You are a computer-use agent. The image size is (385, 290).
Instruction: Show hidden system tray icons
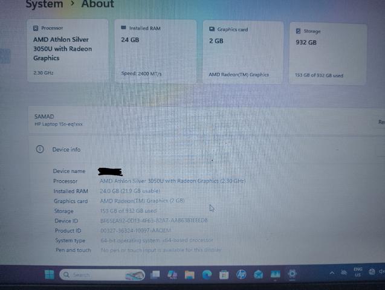[332, 272]
